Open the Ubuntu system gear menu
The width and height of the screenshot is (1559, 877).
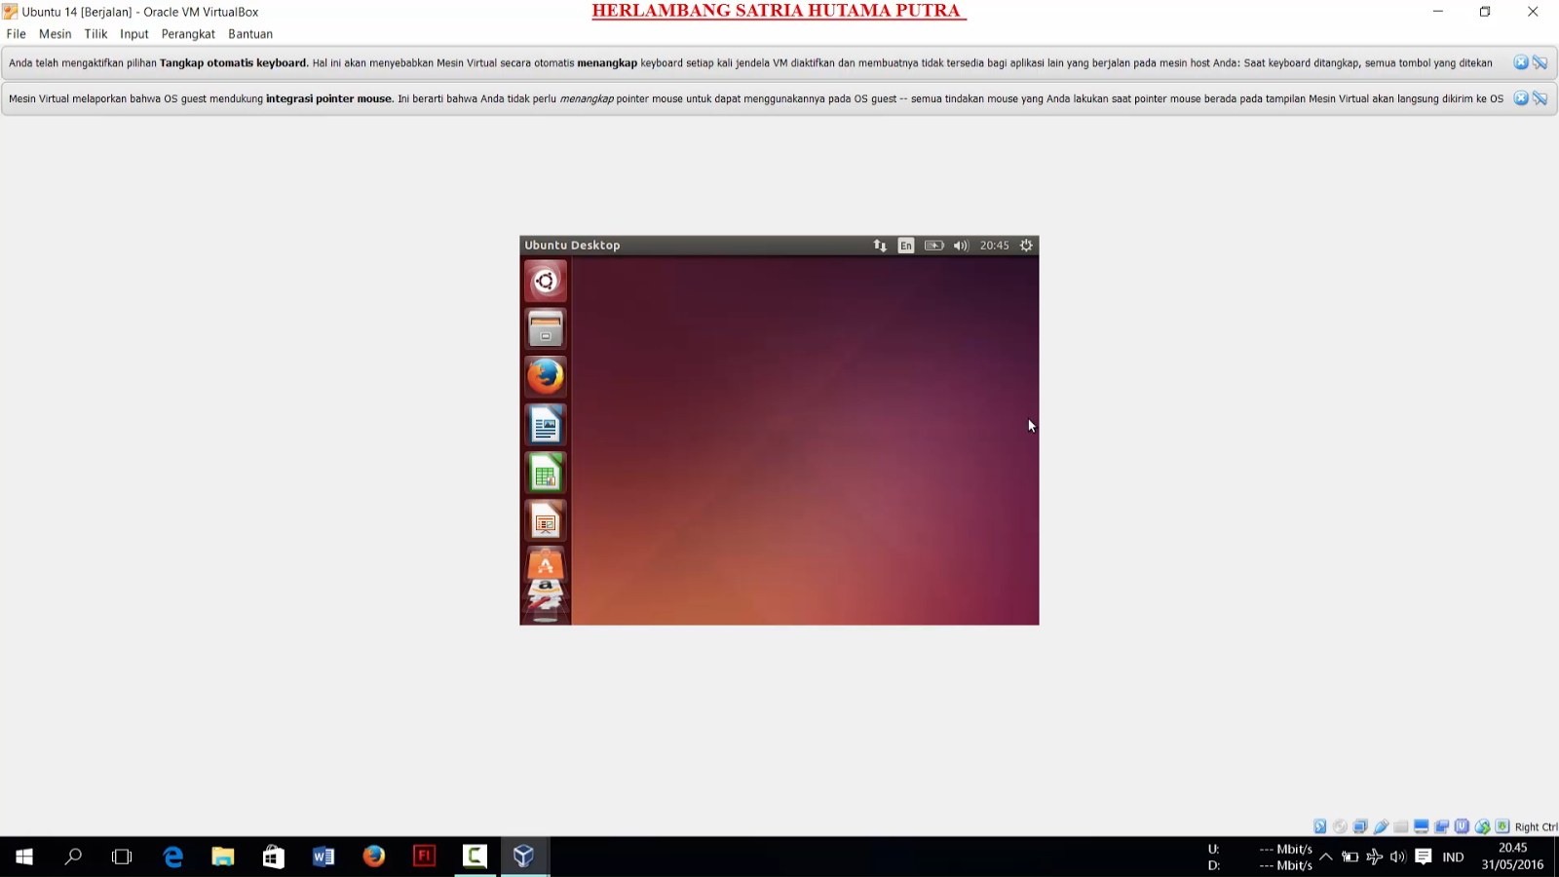click(1026, 246)
